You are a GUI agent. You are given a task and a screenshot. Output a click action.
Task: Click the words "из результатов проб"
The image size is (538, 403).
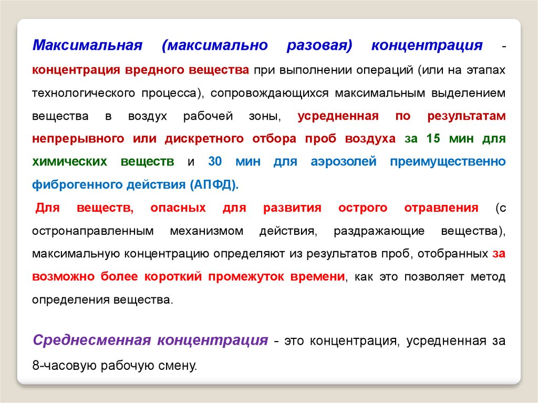[351, 254]
